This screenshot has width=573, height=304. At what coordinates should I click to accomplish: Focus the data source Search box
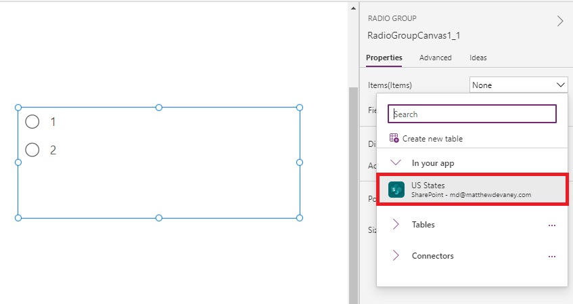[472, 114]
